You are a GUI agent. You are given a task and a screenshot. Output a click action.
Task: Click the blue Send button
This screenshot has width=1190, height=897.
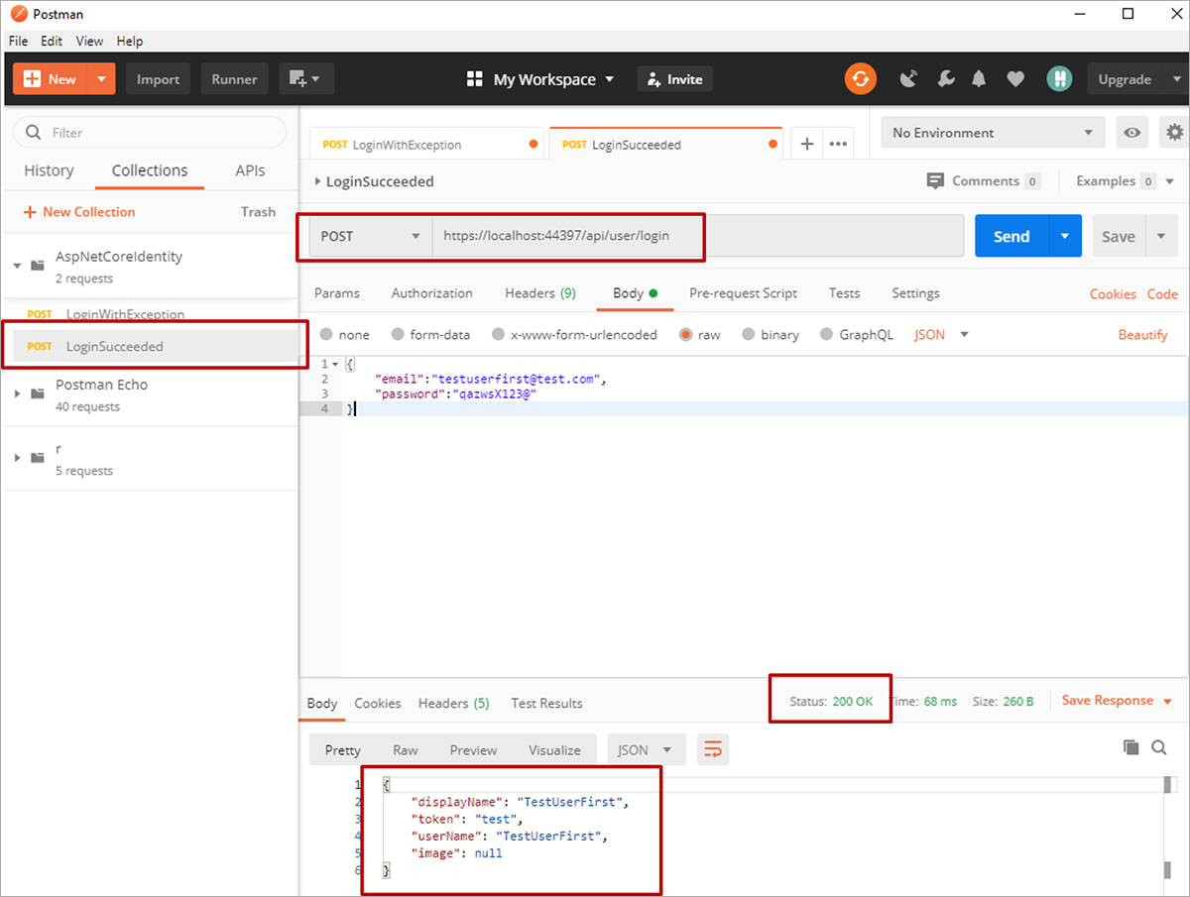1011,237
